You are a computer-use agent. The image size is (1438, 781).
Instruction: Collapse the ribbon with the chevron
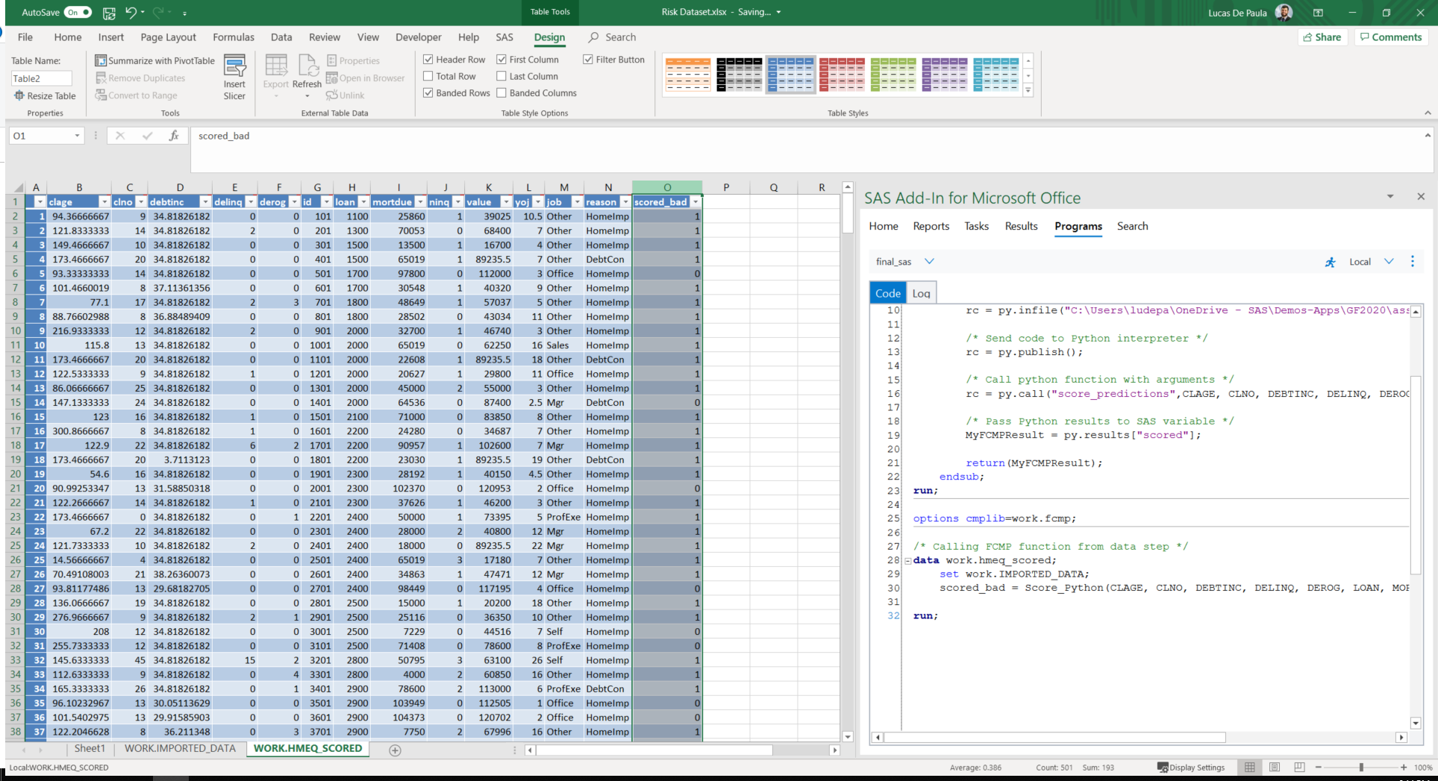(1428, 113)
